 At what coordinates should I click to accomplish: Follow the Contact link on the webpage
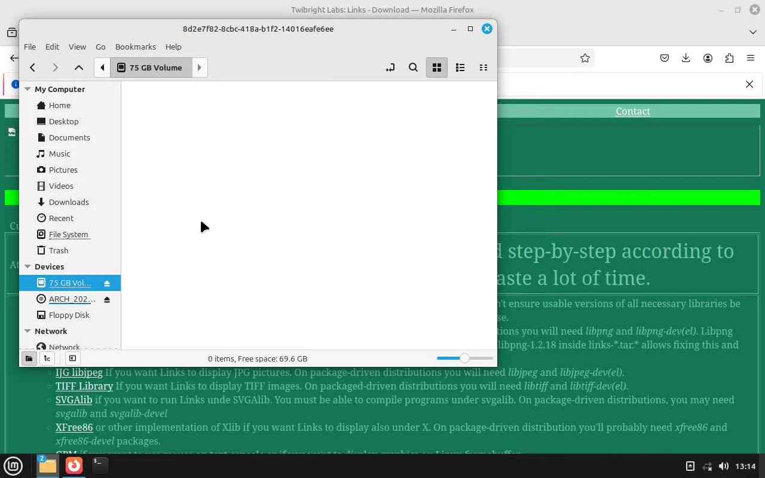click(633, 111)
